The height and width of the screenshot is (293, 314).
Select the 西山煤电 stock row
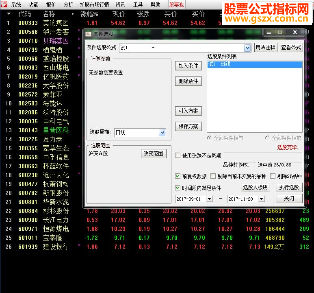pyautogui.click(x=56, y=68)
